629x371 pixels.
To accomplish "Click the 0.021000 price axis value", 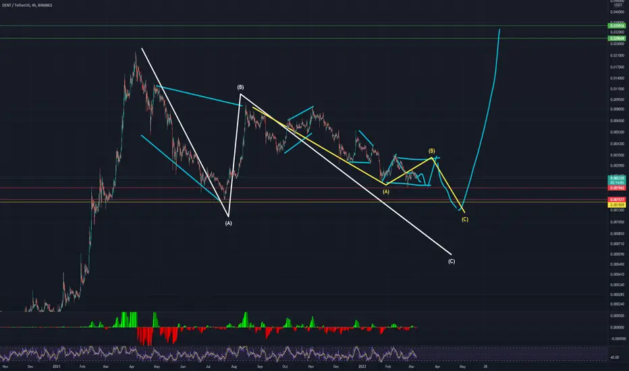I will 617,55.
